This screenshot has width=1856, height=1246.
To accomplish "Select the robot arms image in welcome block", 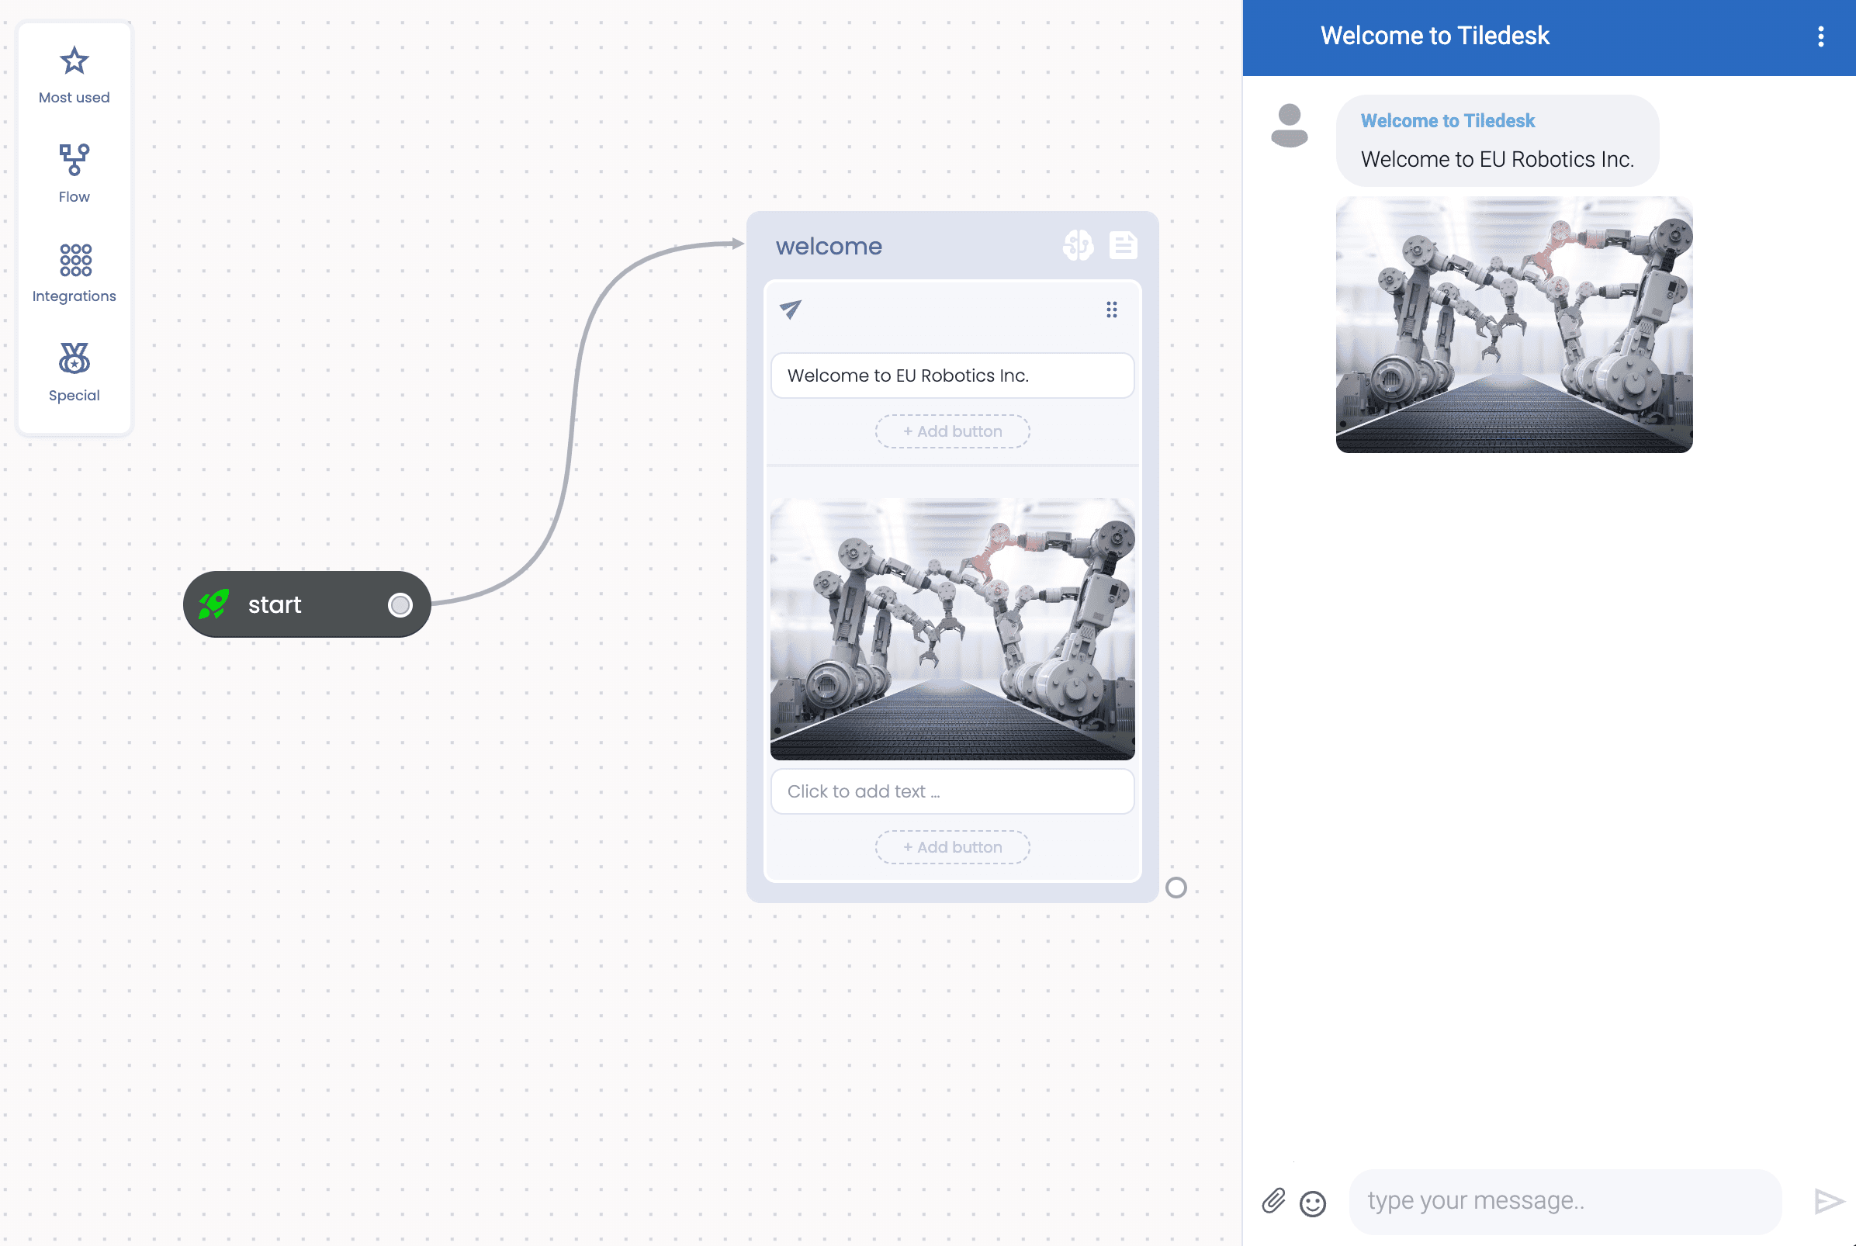I will (952, 628).
